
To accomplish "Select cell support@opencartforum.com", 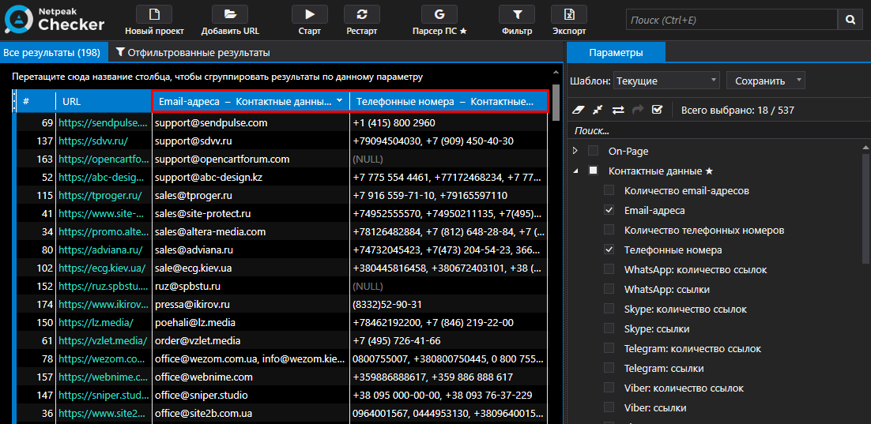I will point(251,159).
